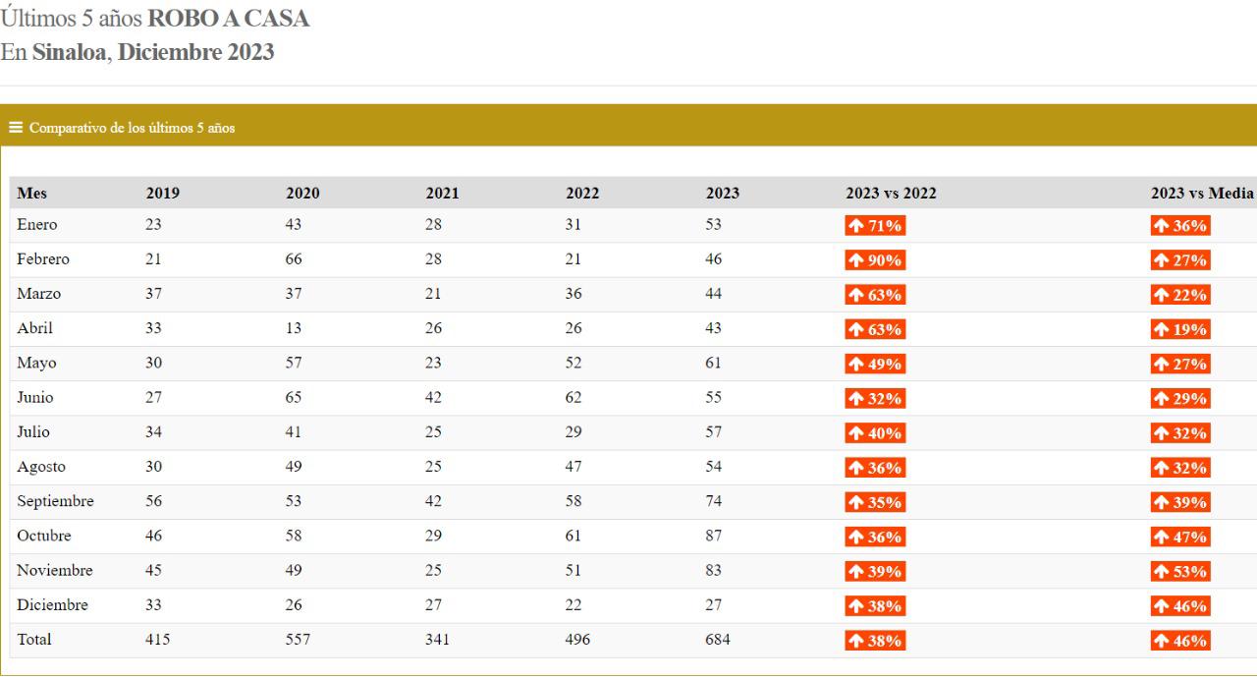
Task: Click the 2019 column header
Action: [x=162, y=194]
